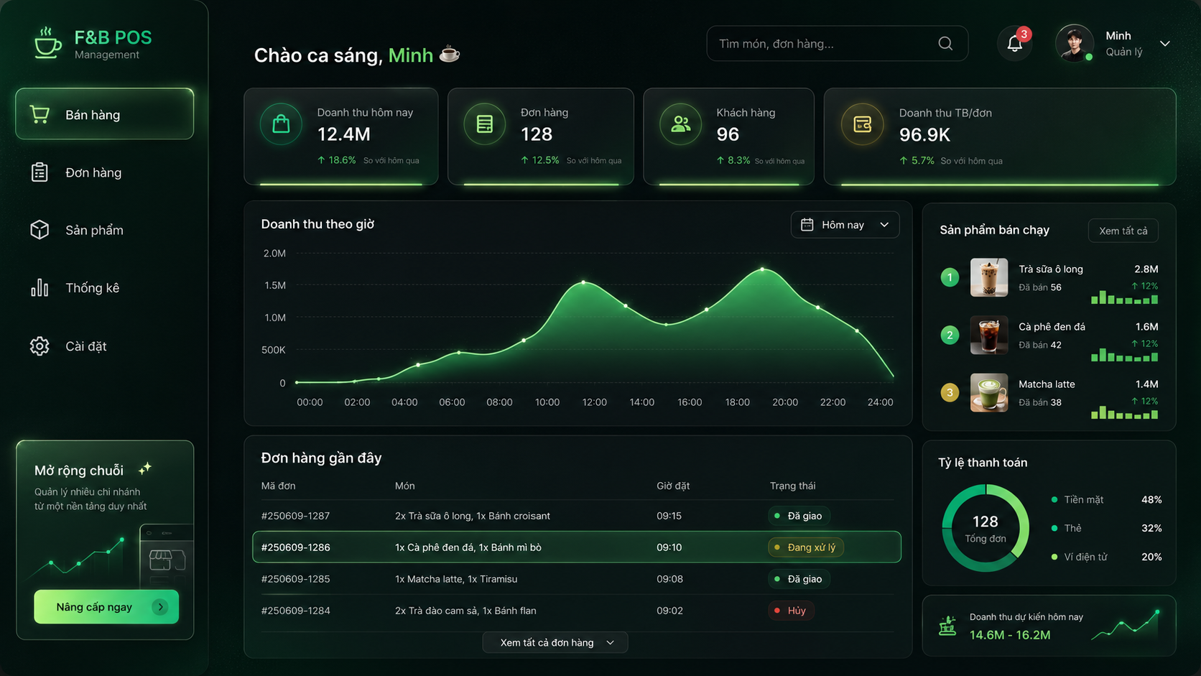Image resolution: width=1201 pixels, height=676 pixels.
Task: Click the Cà phê đen đá product thumbnail
Action: point(989,335)
